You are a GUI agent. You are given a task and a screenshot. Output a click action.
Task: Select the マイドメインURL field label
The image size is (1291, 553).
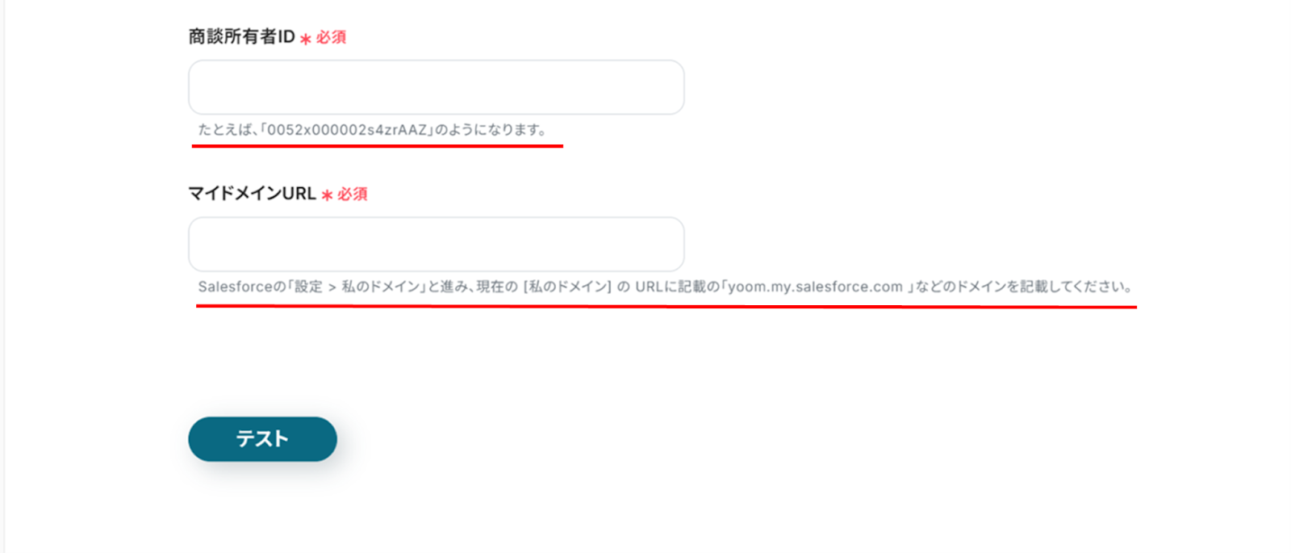tap(252, 193)
